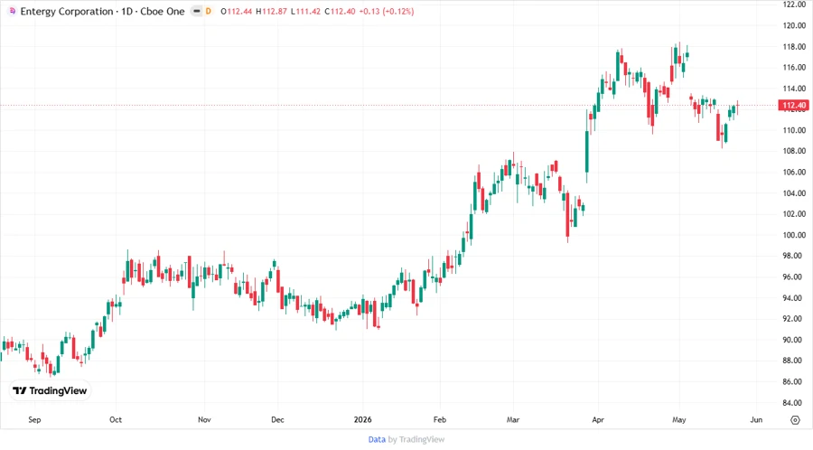This screenshot has height=450, width=813.
Task: Click the 102.00 price axis label
Action: click(x=794, y=214)
